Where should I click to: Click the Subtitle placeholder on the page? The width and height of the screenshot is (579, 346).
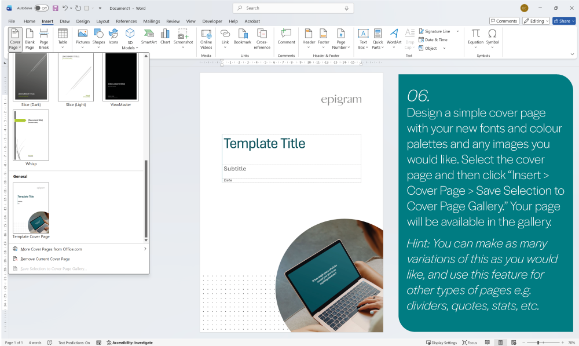click(235, 169)
